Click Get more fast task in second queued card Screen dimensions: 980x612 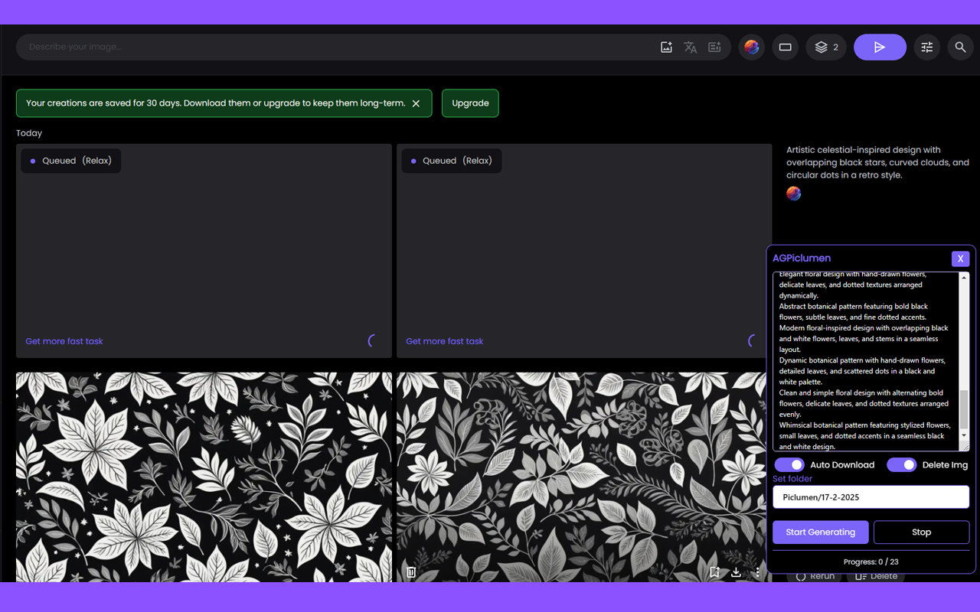445,341
